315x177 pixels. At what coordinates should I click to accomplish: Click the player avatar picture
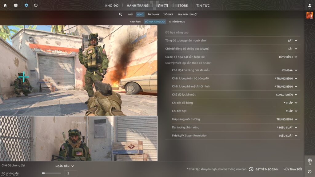click(x=309, y=15)
